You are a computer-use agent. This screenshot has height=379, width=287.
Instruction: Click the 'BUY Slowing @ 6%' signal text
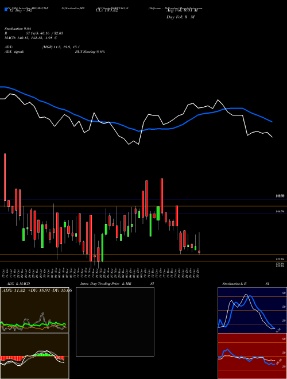(x=90, y=52)
